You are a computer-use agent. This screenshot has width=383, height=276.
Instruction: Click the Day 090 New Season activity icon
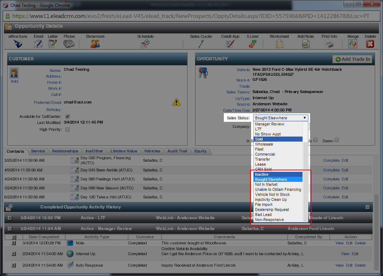[x=74, y=188]
